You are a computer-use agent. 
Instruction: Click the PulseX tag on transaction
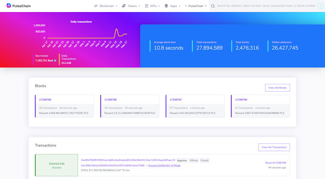click(x=205, y=160)
